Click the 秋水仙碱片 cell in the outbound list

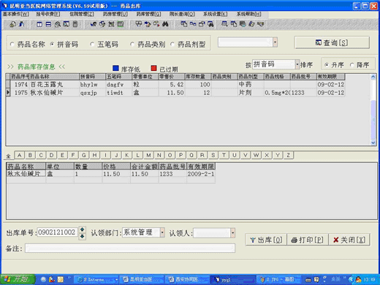[x=26, y=174]
